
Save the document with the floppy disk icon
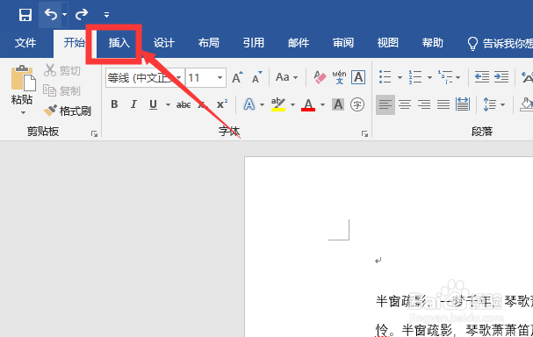[25, 15]
